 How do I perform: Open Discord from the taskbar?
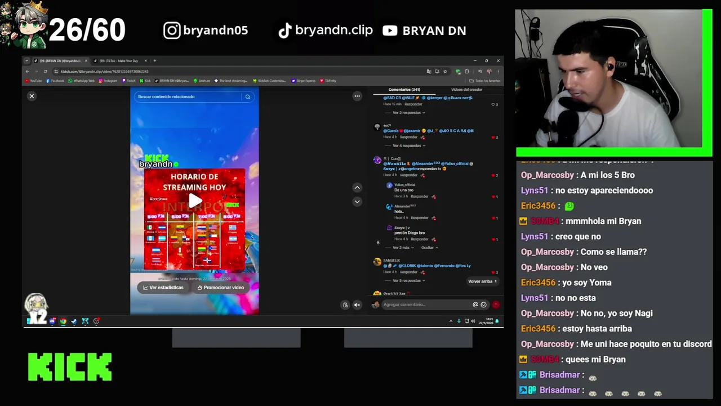click(52, 321)
